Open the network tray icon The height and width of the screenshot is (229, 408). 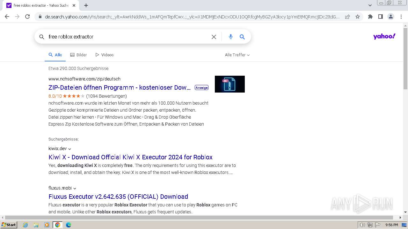(370, 225)
